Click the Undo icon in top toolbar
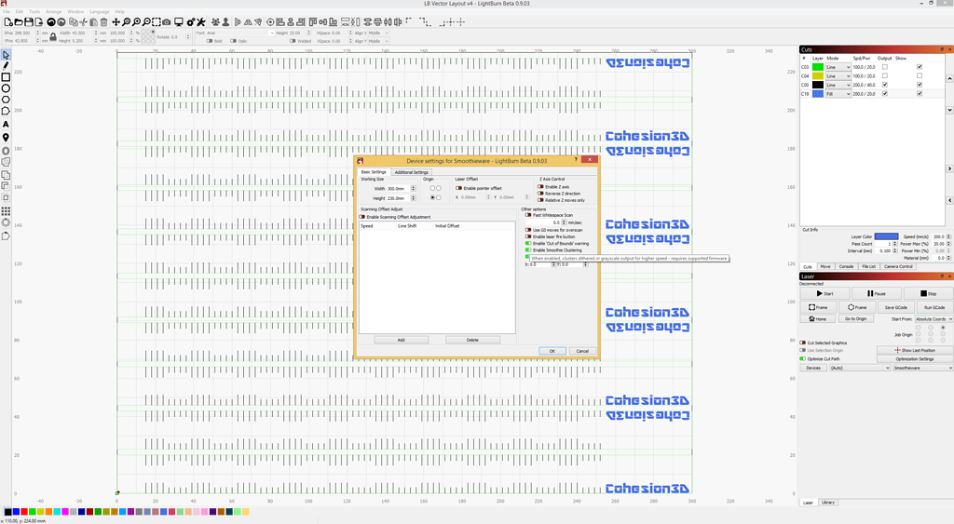Viewport: 954px width, 524px height. click(52, 22)
